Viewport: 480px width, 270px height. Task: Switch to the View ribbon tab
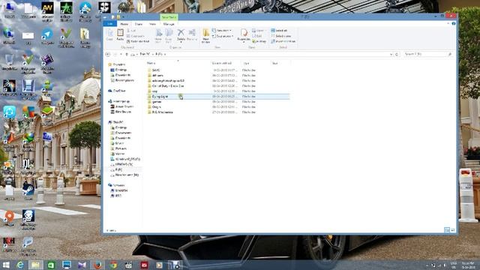click(x=152, y=24)
